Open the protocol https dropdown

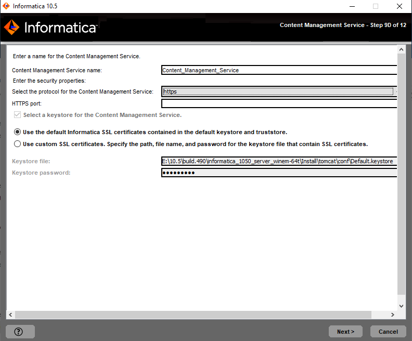pyautogui.click(x=279, y=91)
